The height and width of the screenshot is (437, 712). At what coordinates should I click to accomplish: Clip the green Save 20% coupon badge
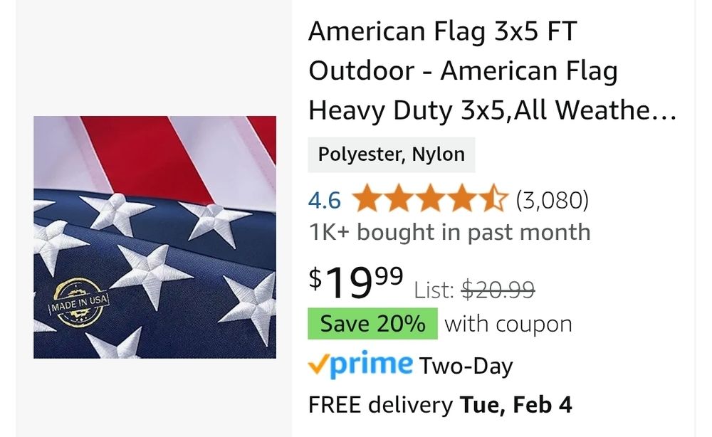tap(373, 324)
